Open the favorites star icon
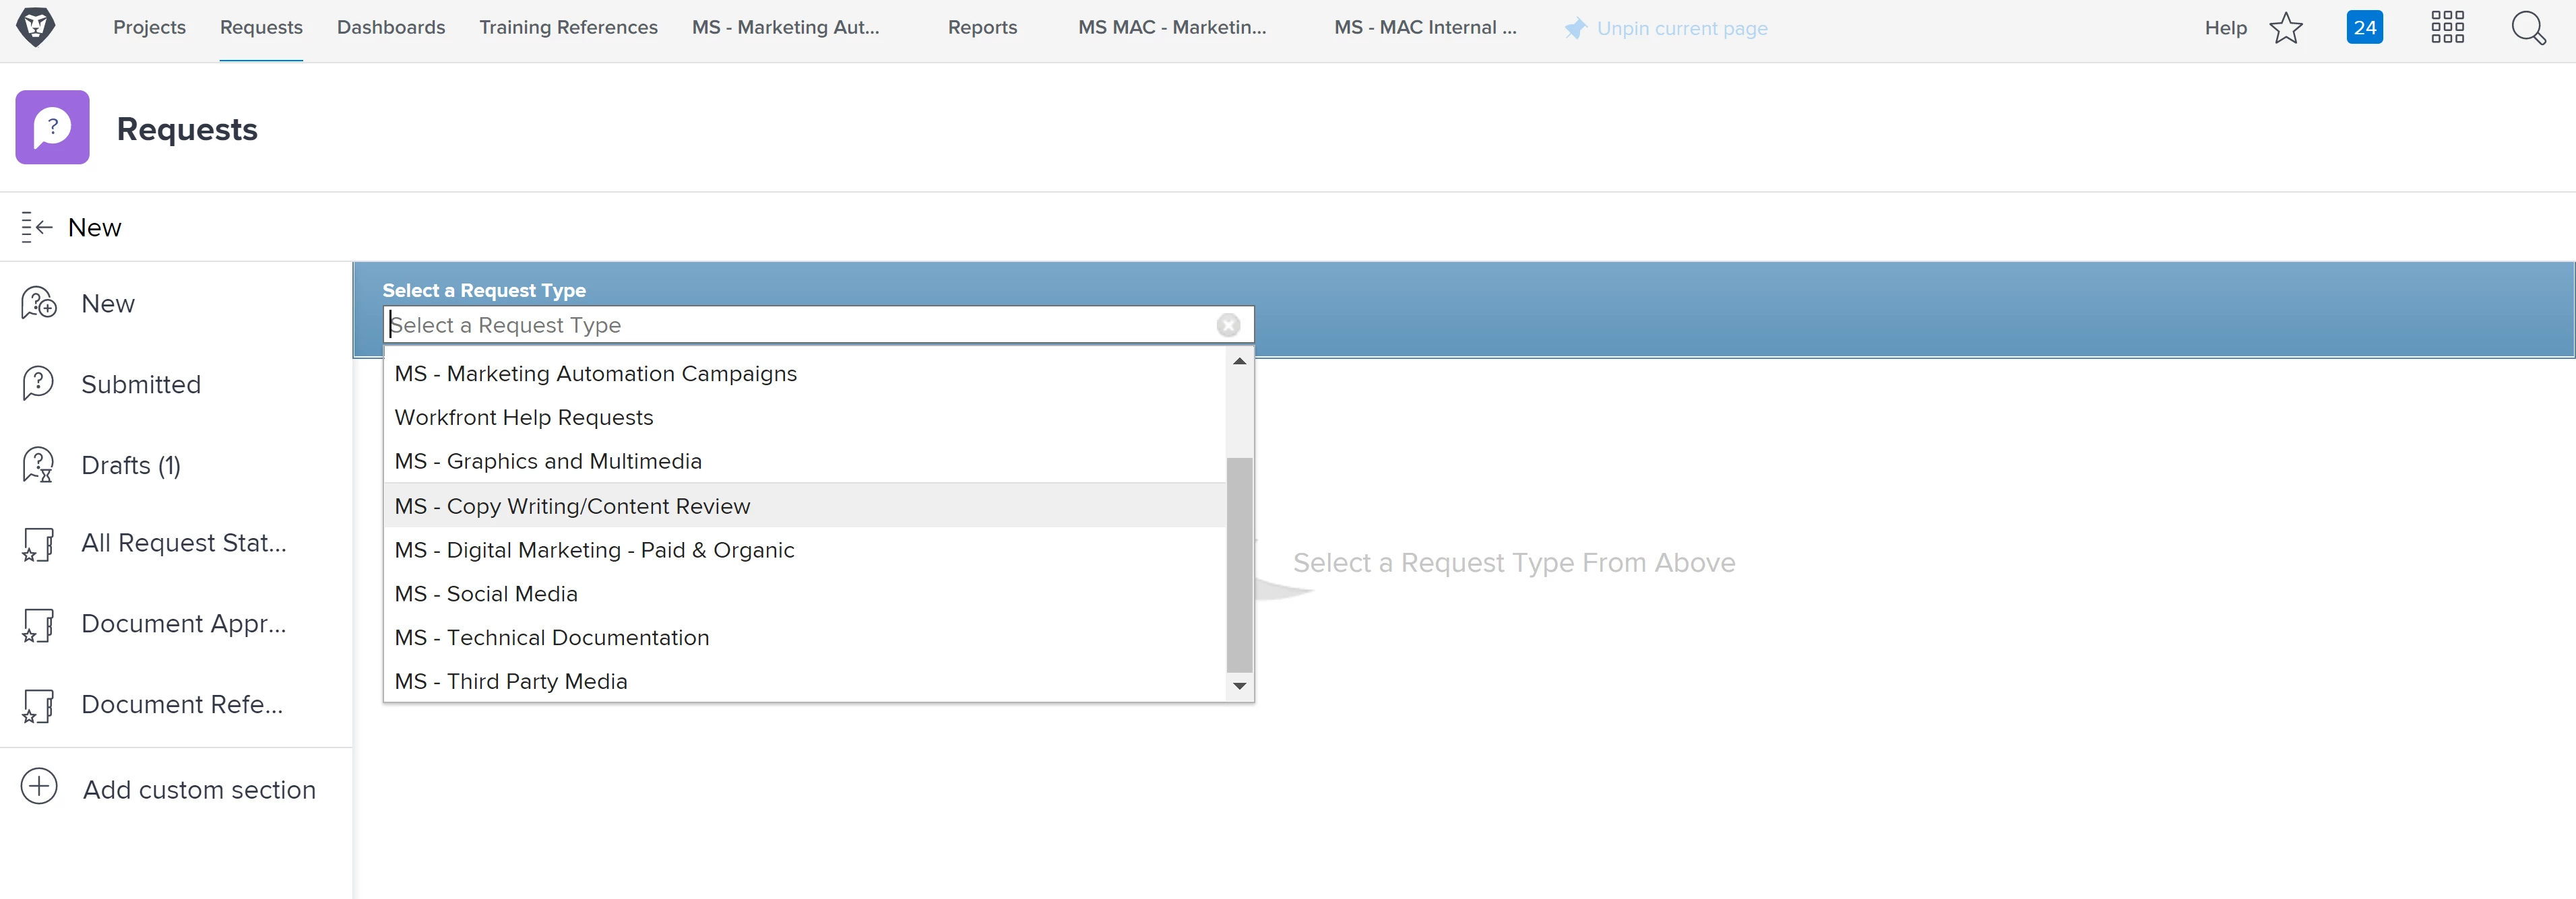The image size is (2576, 899). pos(2286,28)
